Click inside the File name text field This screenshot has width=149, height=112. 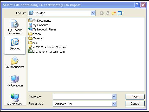click(x=82, y=97)
